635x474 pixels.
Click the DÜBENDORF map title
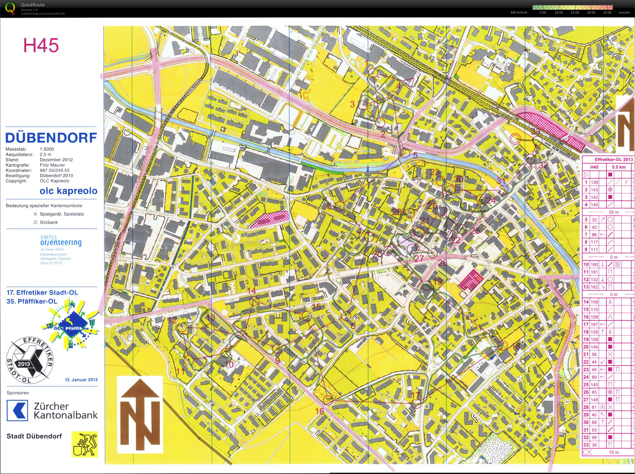click(x=51, y=138)
